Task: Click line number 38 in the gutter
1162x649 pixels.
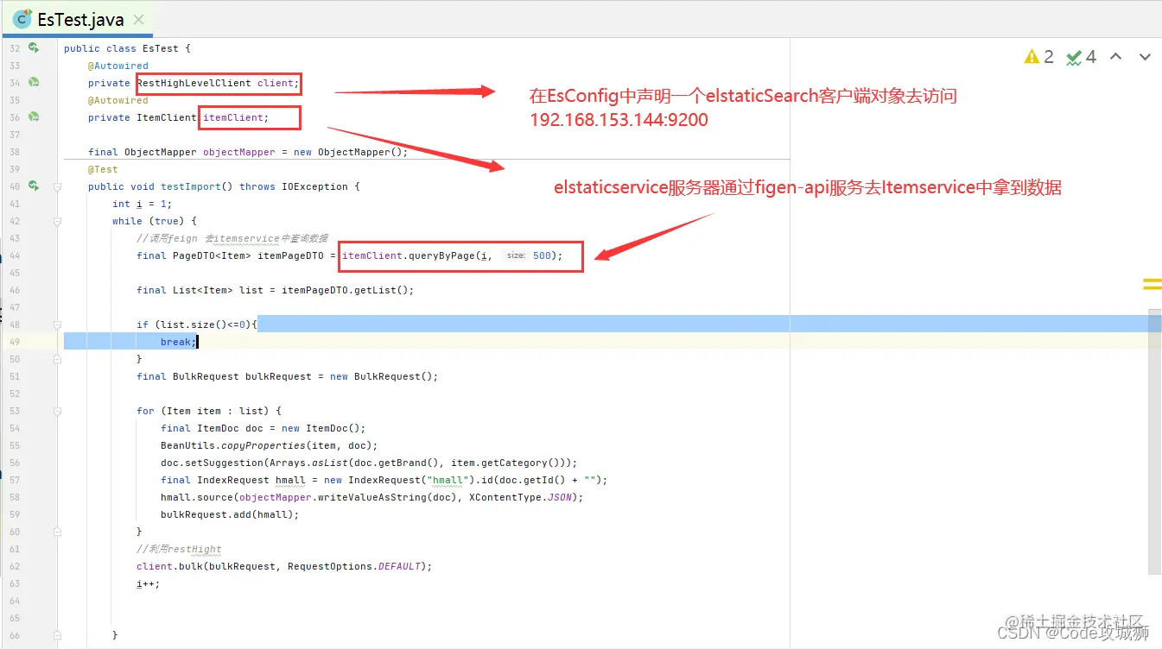Action: [x=14, y=152]
